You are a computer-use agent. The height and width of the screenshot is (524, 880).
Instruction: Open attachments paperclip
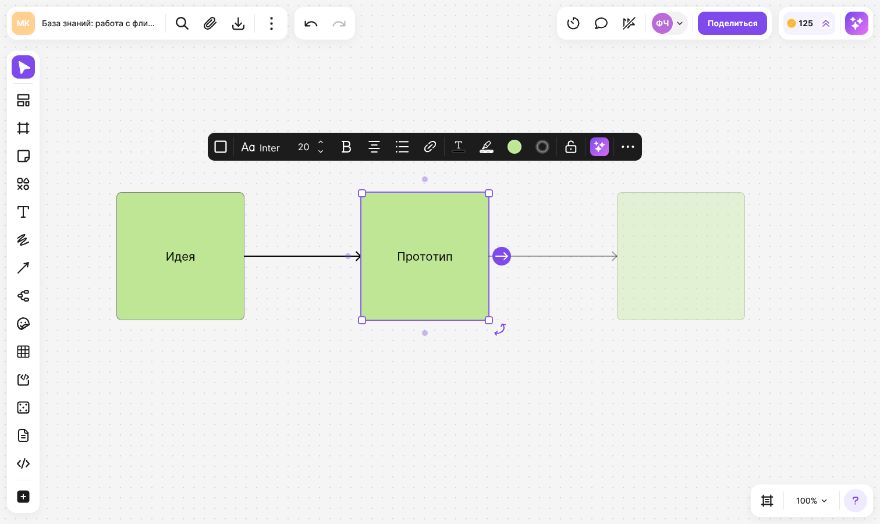pyautogui.click(x=210, y=23)
